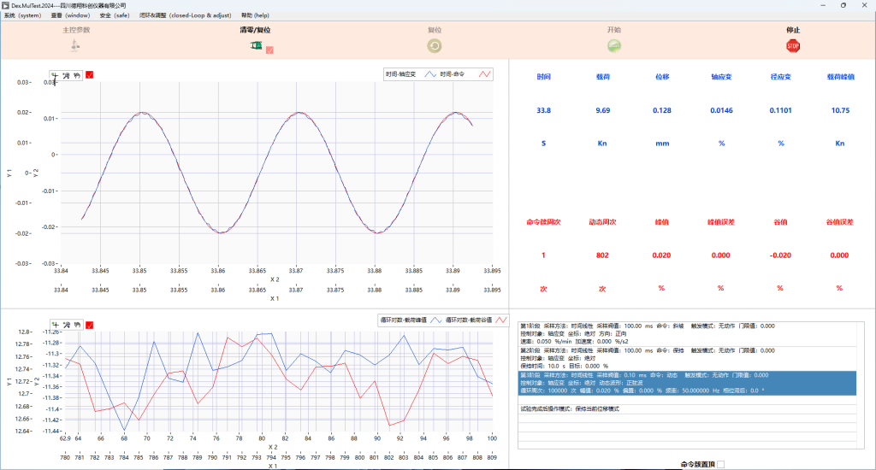Click the 主控参数 main control parameters icon
The width and height of the screenshot is (876, 470).
click(x=75, y=46)
